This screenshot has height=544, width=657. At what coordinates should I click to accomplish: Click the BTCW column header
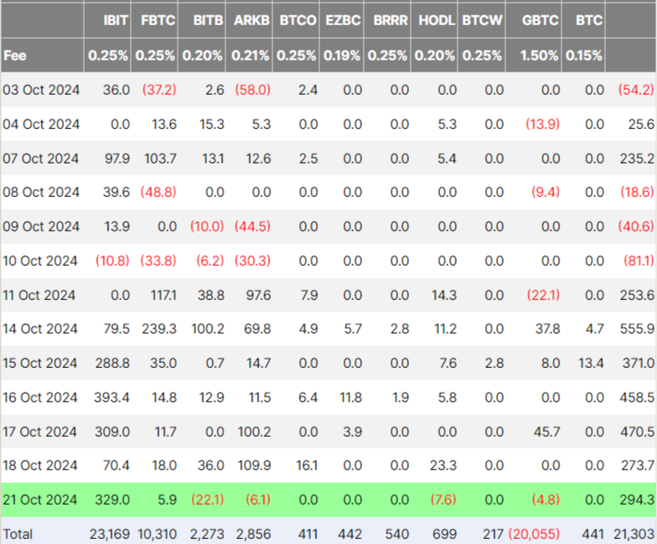coord(484,20)
